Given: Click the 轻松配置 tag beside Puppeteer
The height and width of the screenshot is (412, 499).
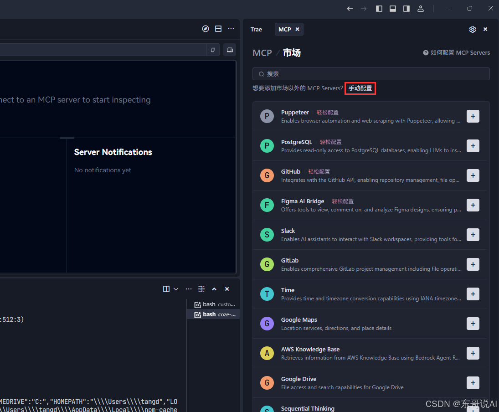Looking at the screenshot, I should [328, 113].
